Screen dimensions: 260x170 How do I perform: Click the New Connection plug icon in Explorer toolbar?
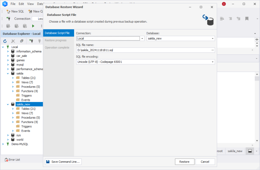[31, 41]
